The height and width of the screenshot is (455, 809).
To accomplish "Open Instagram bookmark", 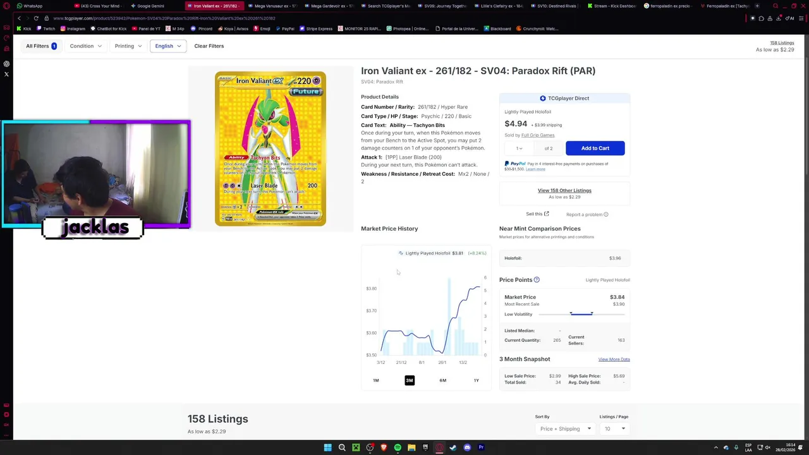I will [73, 28].
